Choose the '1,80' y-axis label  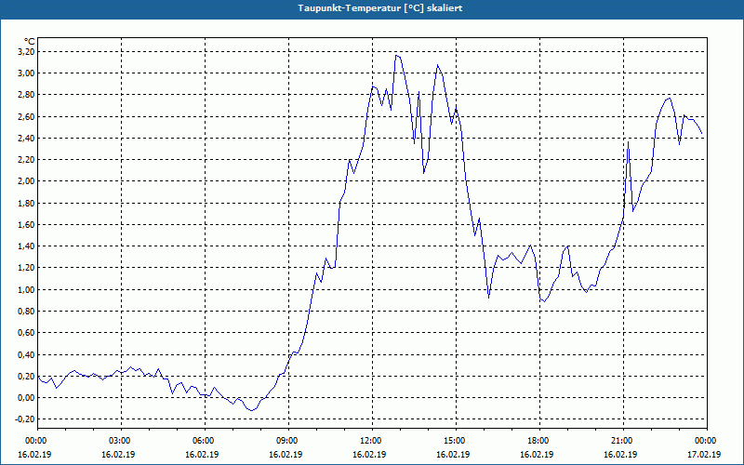[26, 203]
